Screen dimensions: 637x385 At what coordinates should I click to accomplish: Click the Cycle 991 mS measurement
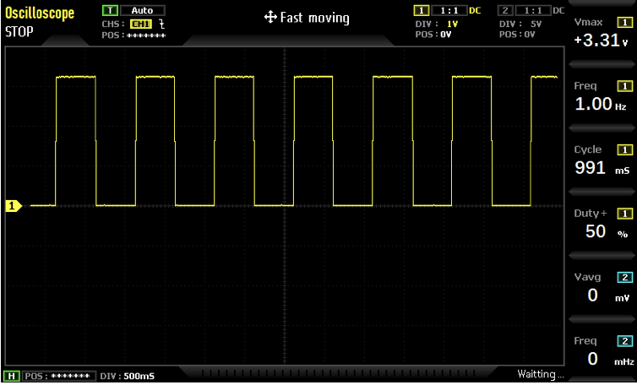(602, 168)
